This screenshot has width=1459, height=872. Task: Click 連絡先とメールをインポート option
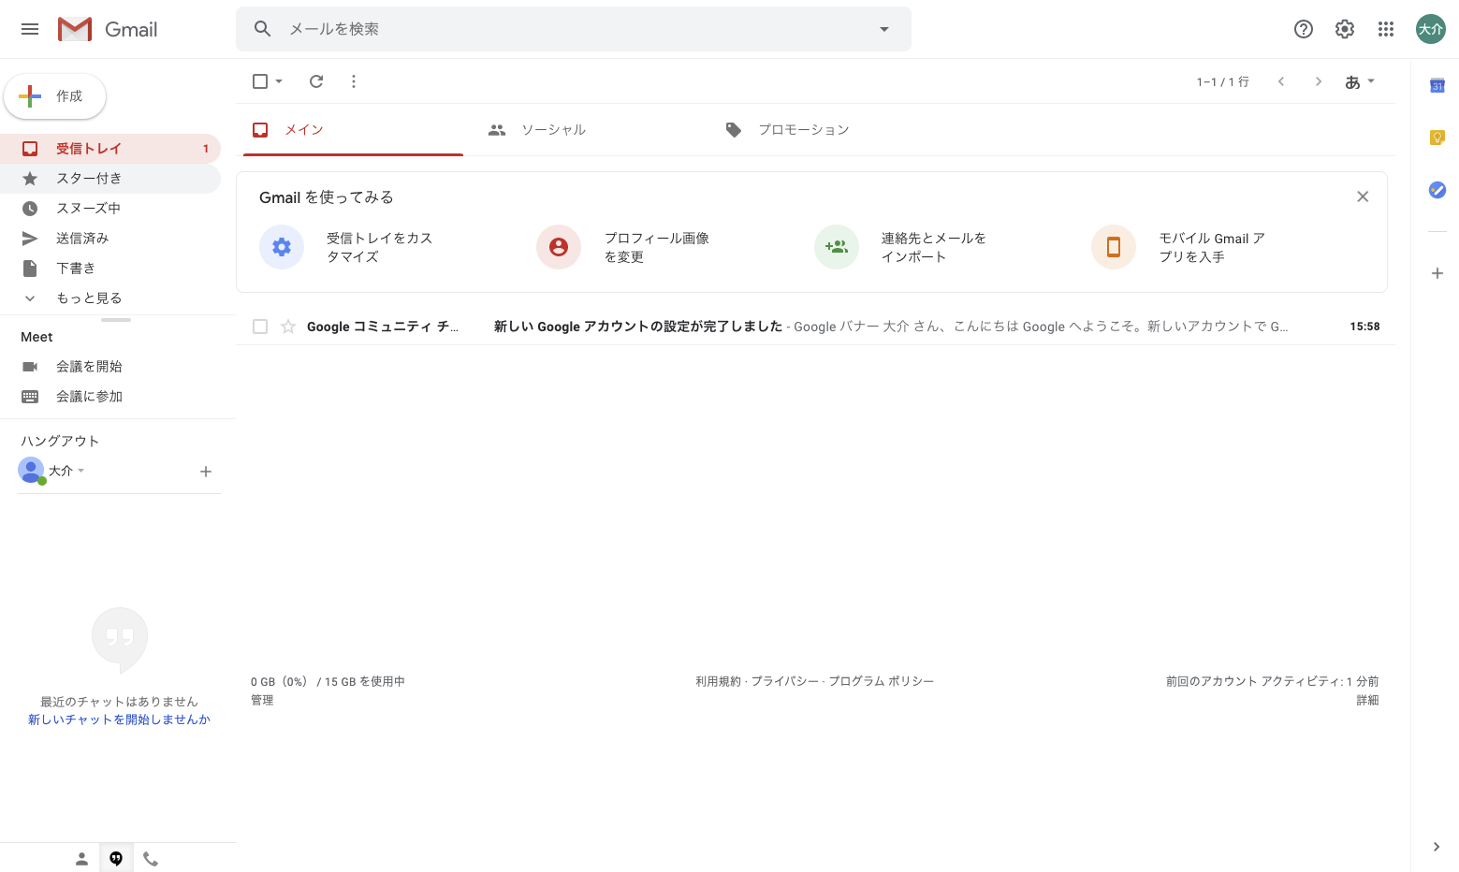901,247
